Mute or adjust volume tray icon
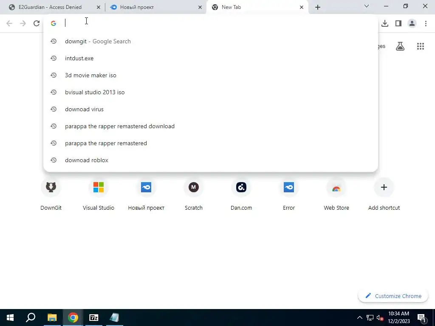The image size is (435, 326). 380,318
